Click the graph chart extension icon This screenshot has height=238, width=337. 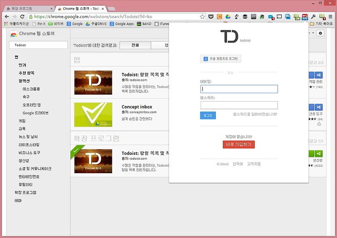click(x=253, y=16)
